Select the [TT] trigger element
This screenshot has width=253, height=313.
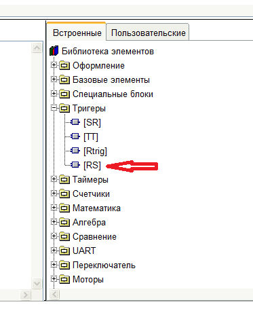coord(91,137)
